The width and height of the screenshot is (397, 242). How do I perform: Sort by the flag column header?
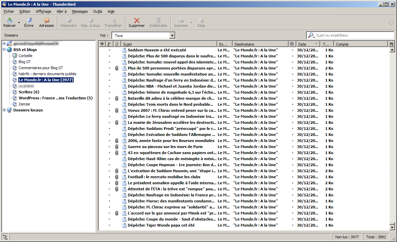pyautogui.click(x=109, y=44)
